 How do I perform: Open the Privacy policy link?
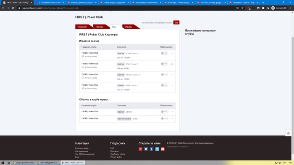[x=116, y=157]
